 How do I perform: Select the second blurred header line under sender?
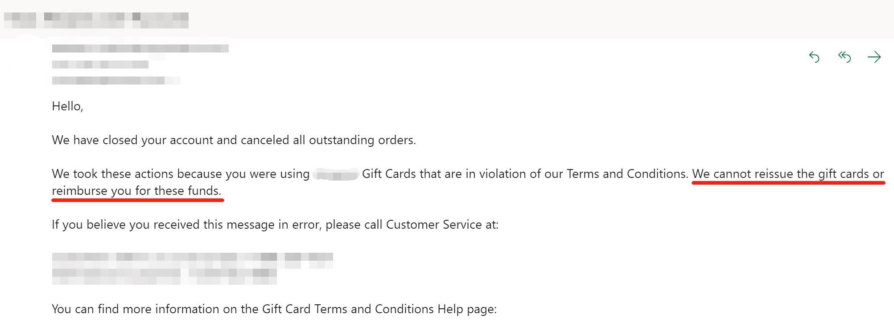click(100, 65)
